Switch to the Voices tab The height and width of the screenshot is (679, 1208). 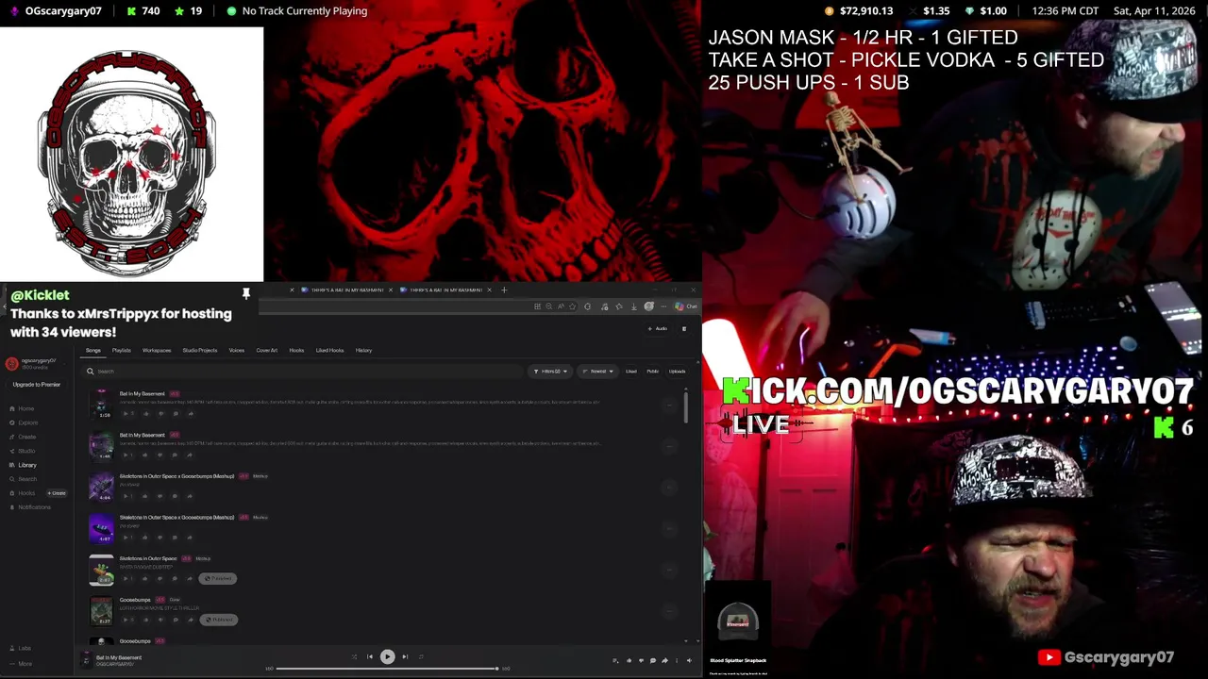coord(237,350)
